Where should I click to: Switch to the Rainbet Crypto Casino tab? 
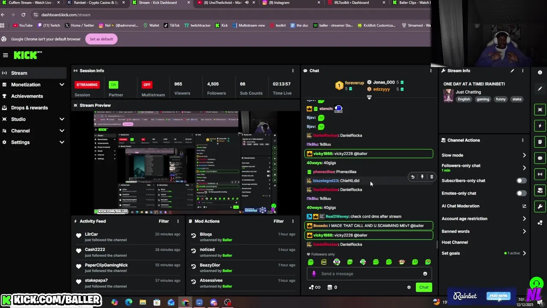pos(96,3)
